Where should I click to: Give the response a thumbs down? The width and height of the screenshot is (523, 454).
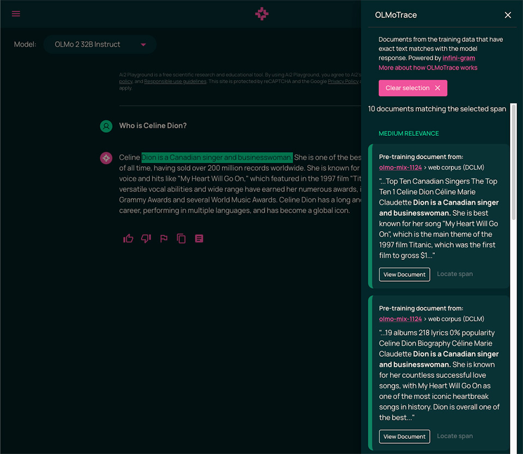click(146, 238)
